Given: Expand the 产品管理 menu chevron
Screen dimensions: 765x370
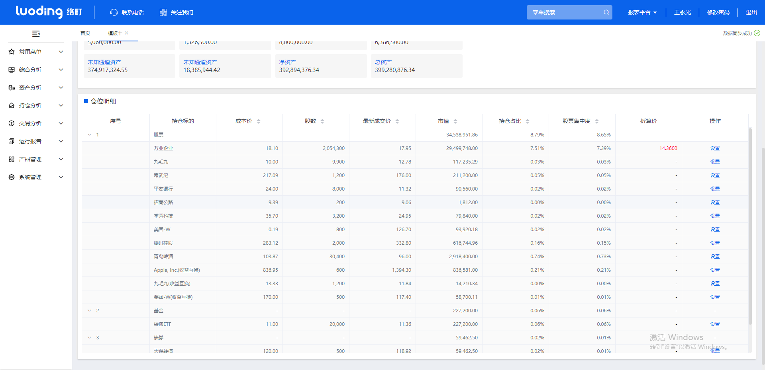Looking at the screenshot, I should [61, 159].
